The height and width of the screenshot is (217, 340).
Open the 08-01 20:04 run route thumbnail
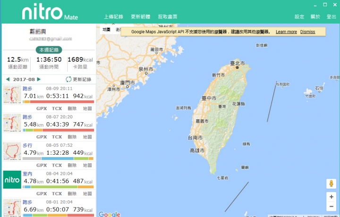pyautogui.click(x=12, y=208)
